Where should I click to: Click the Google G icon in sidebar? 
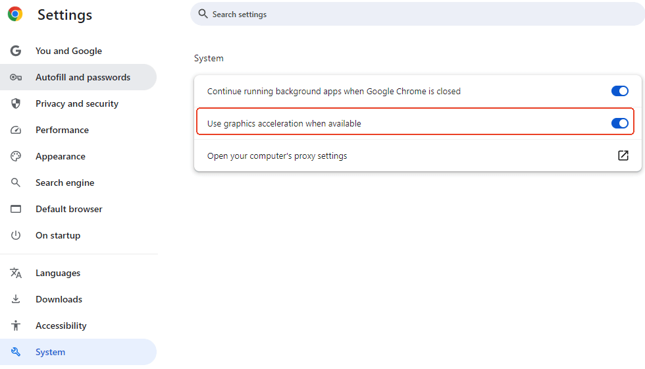click(16, 51)
